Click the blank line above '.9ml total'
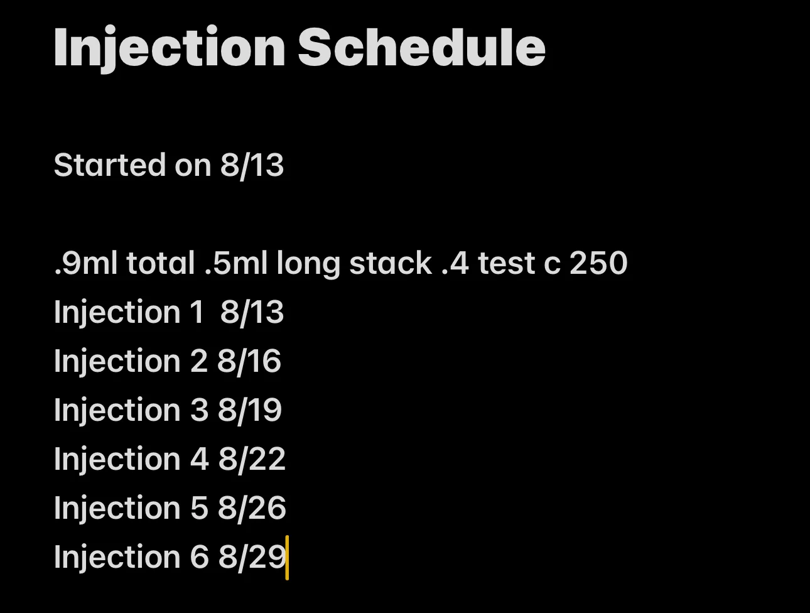 click(405, 215)
